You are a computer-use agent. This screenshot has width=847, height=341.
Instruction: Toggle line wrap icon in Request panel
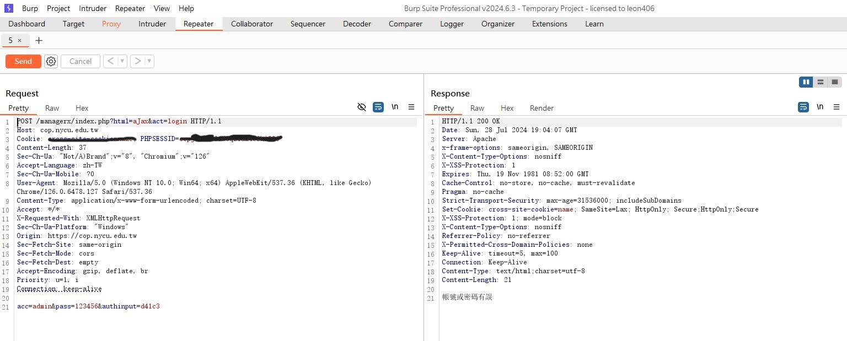378,107
